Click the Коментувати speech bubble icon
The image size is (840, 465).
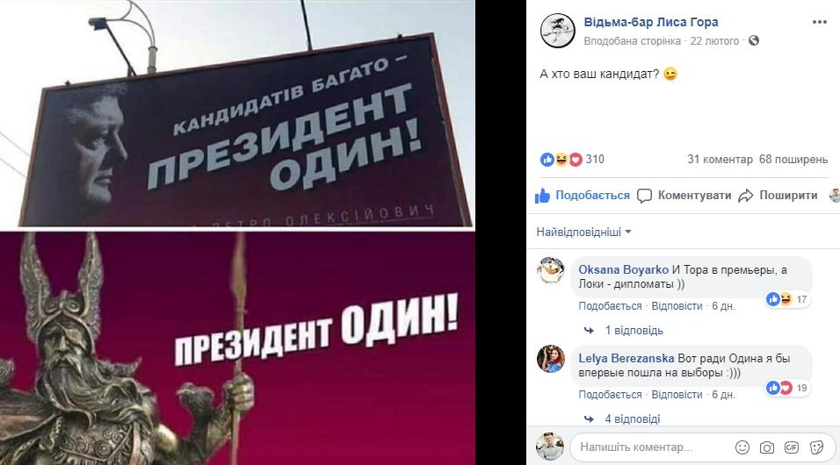pyautogui.click(x=644, y=196)
